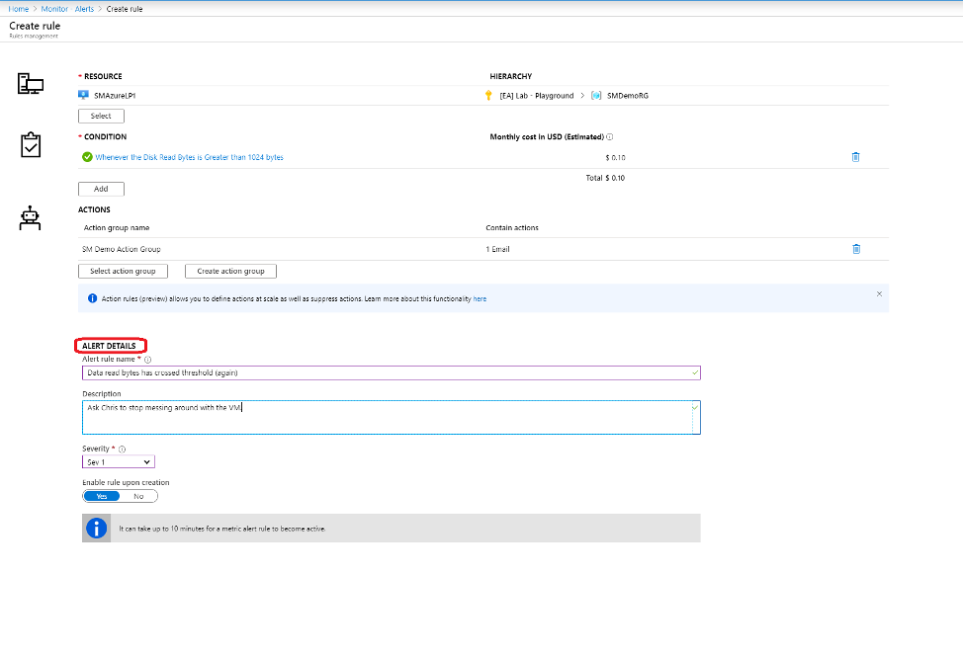Delete the Disk Read Bytes condition via trash icon

(855, 157)
